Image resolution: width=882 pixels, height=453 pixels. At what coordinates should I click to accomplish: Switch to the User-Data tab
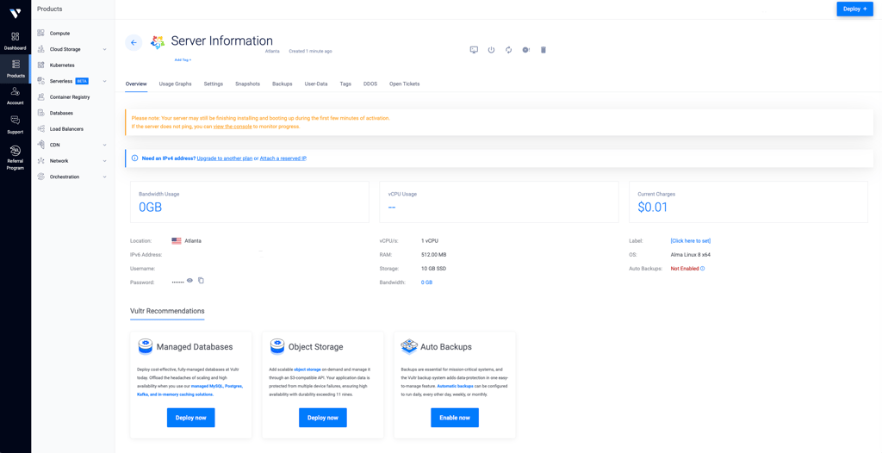316,84
